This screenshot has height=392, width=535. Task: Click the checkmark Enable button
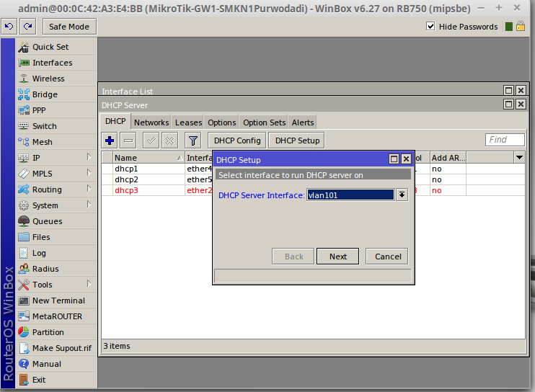(151, 141)
